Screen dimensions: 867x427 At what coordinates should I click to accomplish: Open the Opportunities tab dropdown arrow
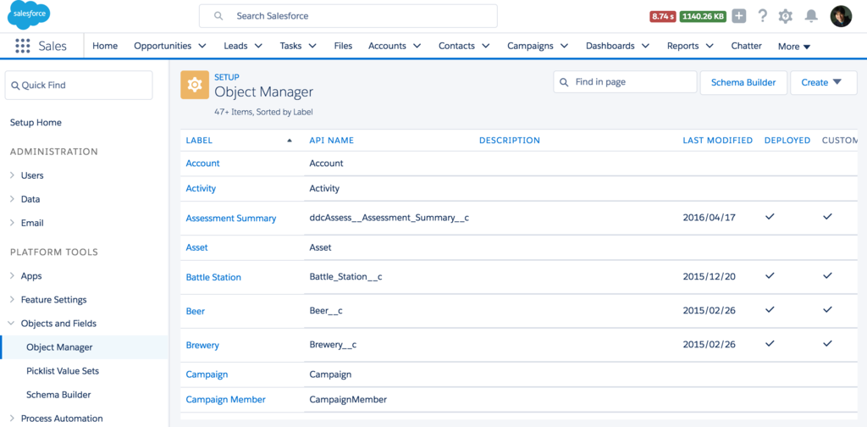tap(202, 46)
